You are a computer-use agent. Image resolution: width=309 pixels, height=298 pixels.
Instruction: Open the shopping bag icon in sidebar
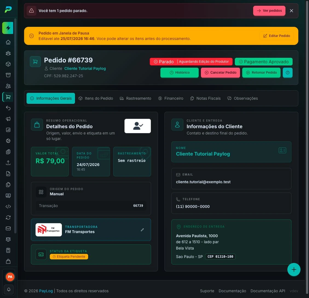(x=8, y=261)
